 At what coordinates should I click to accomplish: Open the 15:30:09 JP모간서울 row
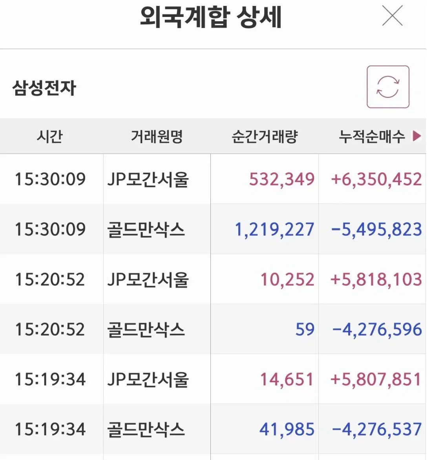pyautogui.click(x=213, y=179)
